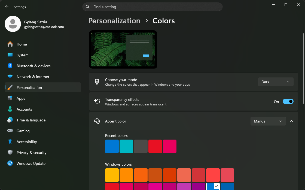Image resolution: width=305 pixels, height=190 pixels.
Task: Click the Bluetooth & devices icon
Action: click(x=10, y=66)
